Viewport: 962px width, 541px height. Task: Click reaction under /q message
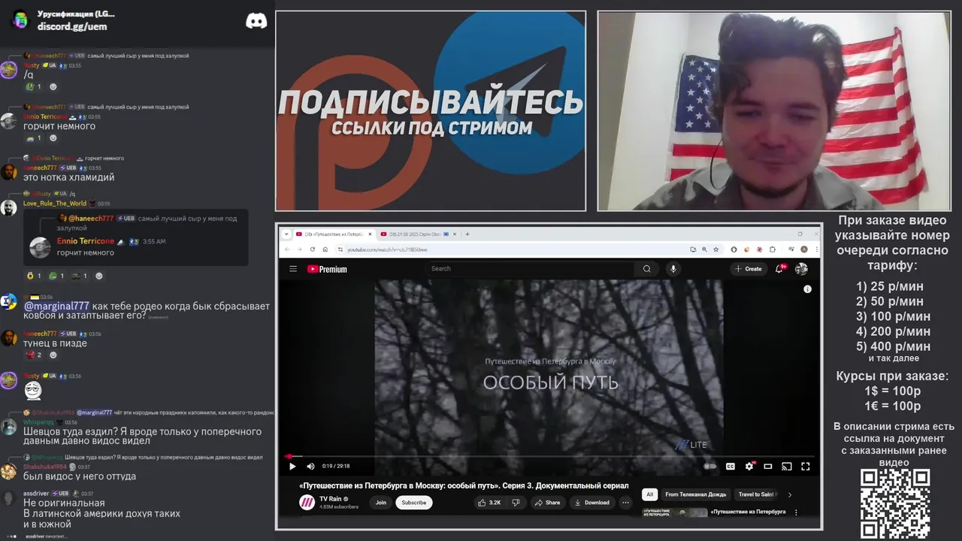tap(34, 86)
